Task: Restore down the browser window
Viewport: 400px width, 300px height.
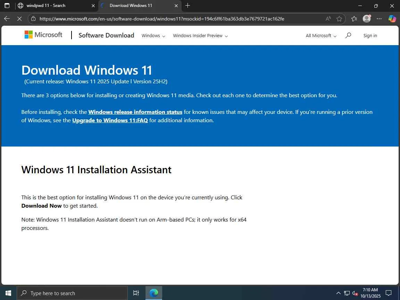Action: click(376, 6)
